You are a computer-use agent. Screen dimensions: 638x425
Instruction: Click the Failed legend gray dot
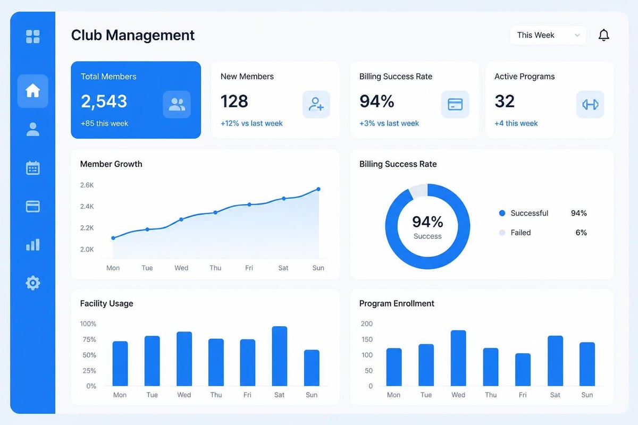pyautogui.click(x=502, y=233)
